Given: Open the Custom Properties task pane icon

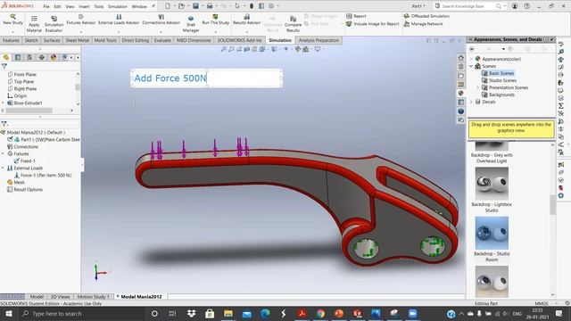Looking at the screenshot, I should point(460,103).
